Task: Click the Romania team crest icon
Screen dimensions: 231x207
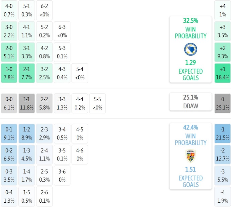Action: click(190, 156)
